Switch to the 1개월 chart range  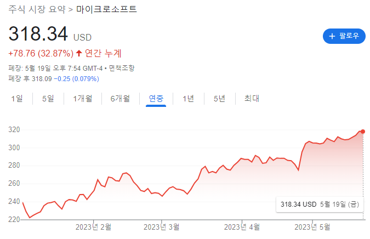(83, 98)
